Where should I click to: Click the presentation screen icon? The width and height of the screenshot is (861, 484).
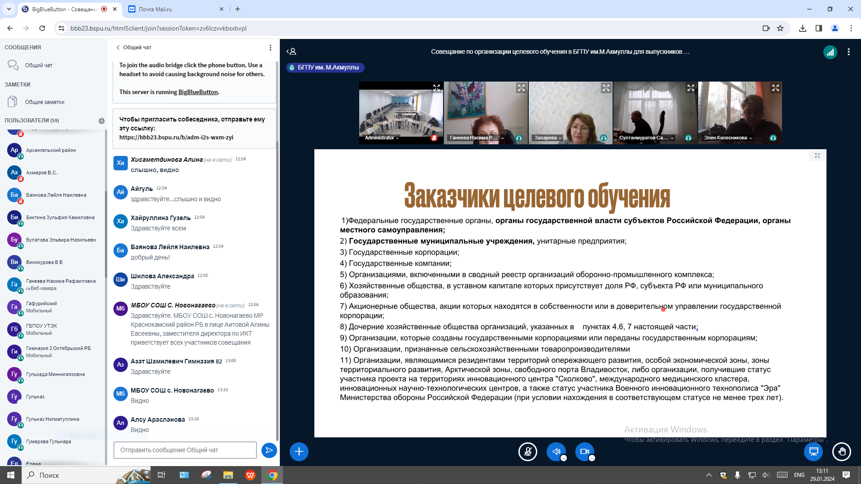pos(813,451)
